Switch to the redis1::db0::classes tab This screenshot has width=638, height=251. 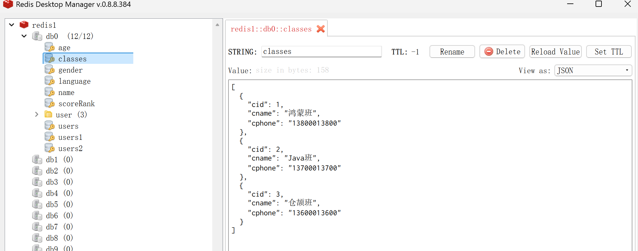[x=271, y=29]
